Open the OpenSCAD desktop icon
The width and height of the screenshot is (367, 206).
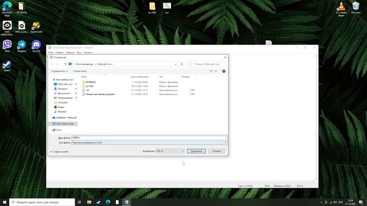(x=36, y=27)
